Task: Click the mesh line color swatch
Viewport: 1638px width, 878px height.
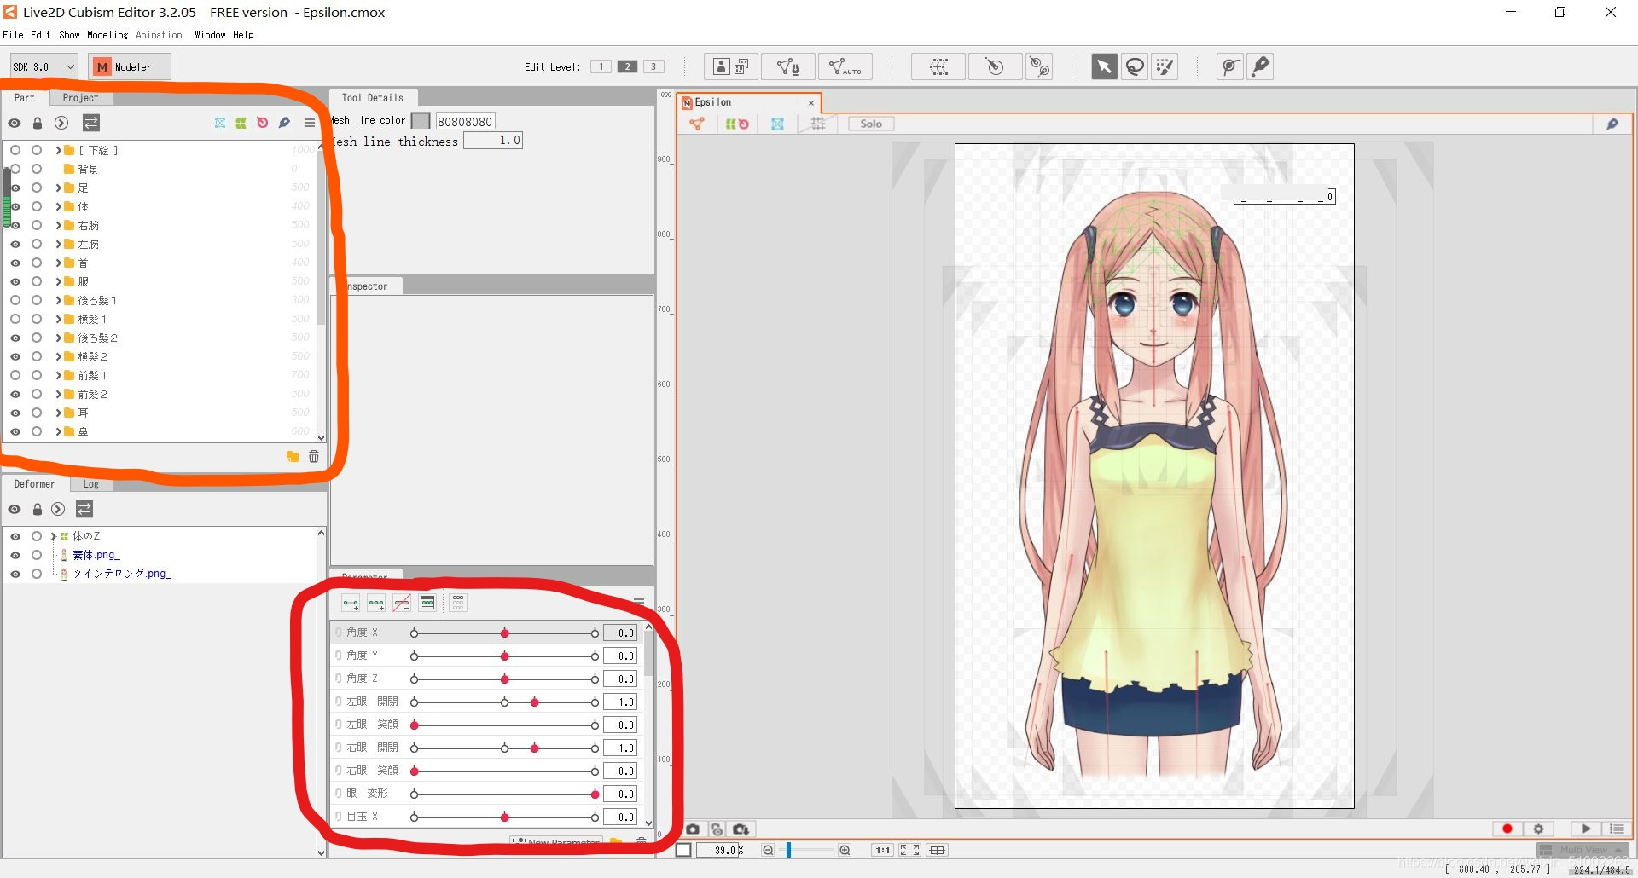Action: (x=421, y=121)
